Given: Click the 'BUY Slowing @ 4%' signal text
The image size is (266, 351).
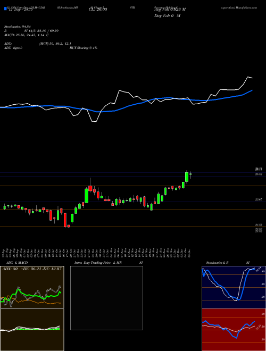Looking at the screenshot, I should pyautogui.click(x=84, y=48).
